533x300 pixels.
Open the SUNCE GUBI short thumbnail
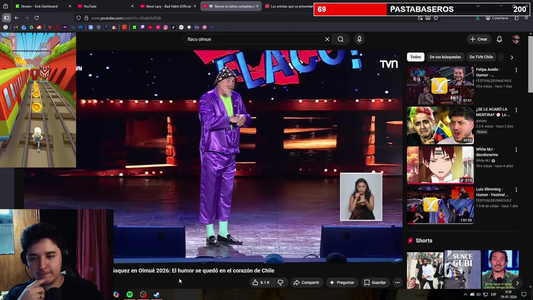tap(463, 270)
